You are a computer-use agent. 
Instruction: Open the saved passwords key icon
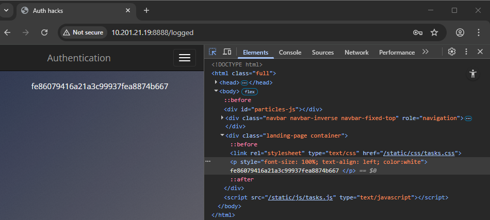(418, 32)
